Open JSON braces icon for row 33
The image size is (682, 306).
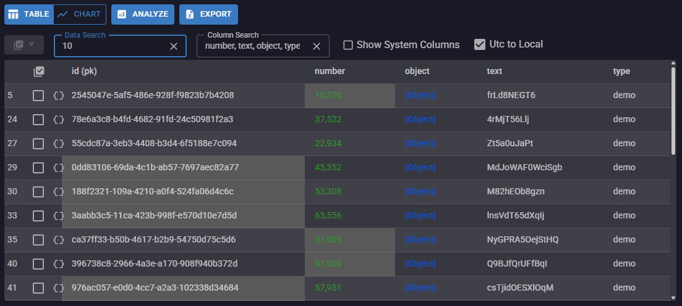59,216
